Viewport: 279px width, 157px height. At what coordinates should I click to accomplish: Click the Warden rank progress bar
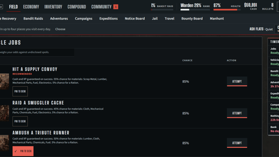195,10
